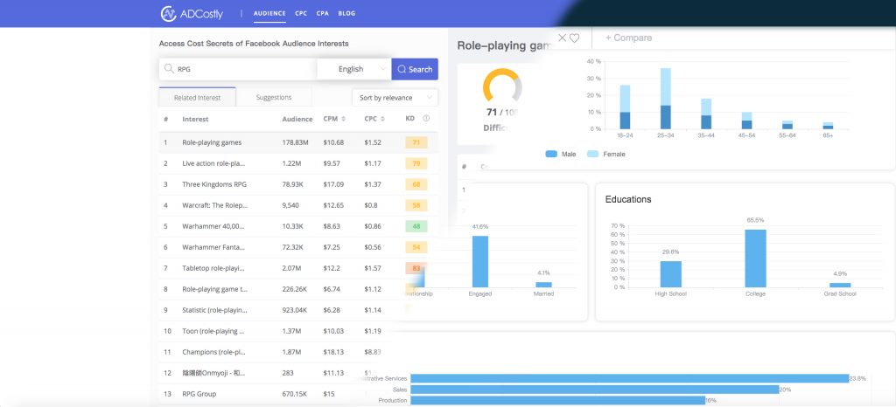Click the heart favorite icon
The height and width of the screenshot is (407, 896).
tap(575, 38)
